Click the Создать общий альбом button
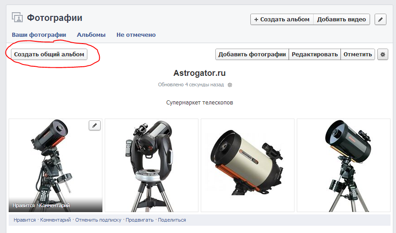The width and height of the screenshot is (396, 233). (49, 55)
